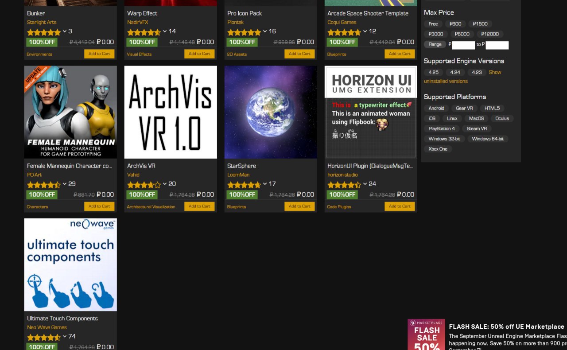This screenshot has width=567, height=350.
Task: Filter by Oculus platform
Action: [502, 118]
